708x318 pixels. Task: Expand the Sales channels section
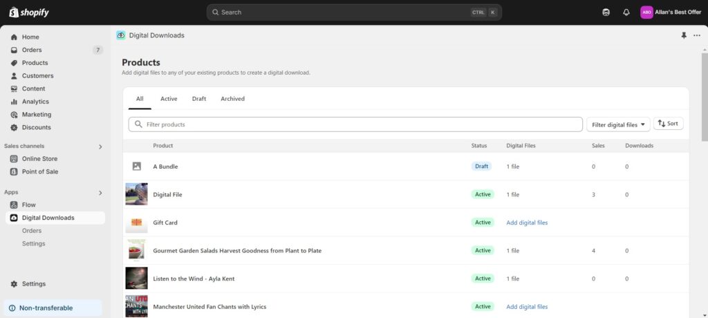(100, 146)
